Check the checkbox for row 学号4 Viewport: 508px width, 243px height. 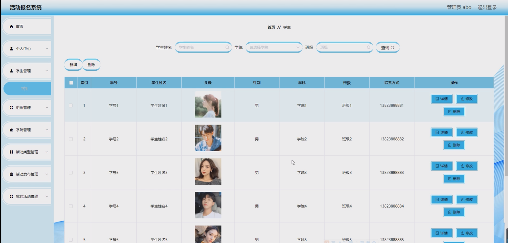pos(71,206)
